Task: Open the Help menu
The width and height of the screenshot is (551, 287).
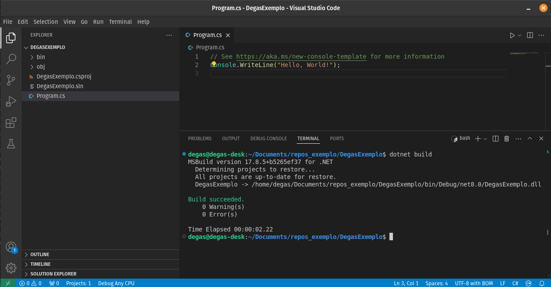Action: pos(143,22)
